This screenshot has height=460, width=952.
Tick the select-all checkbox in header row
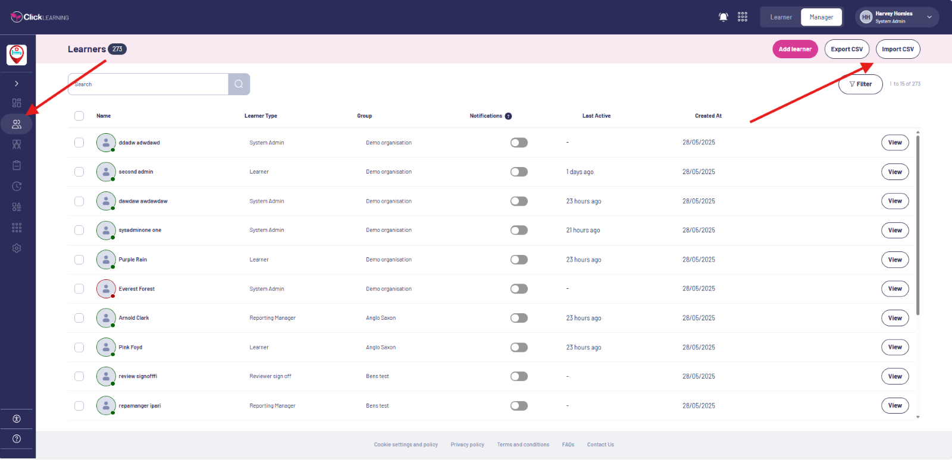click(x=79, y=116)
